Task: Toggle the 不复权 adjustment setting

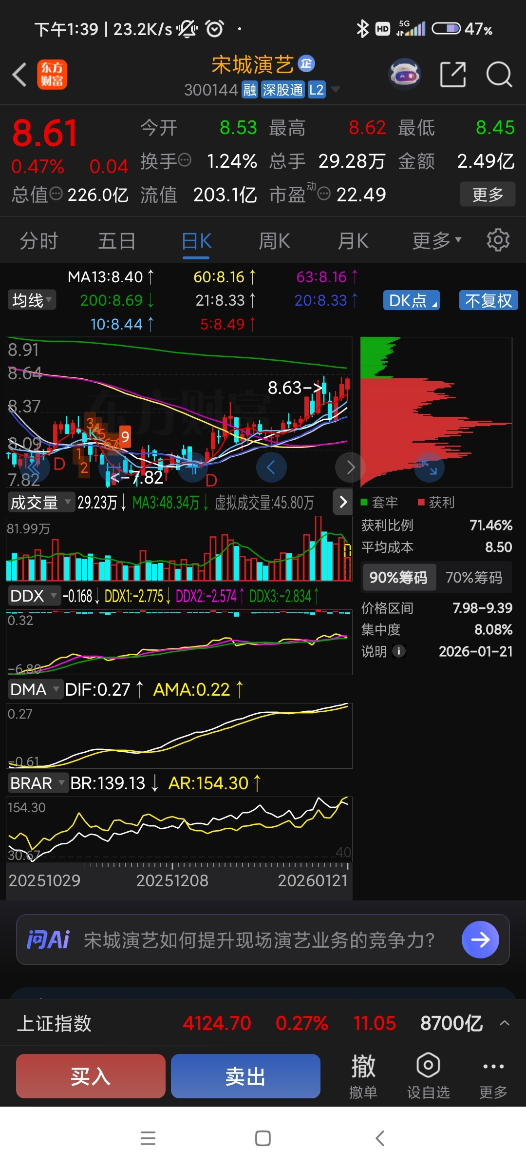Action: [x=488, y=300]
